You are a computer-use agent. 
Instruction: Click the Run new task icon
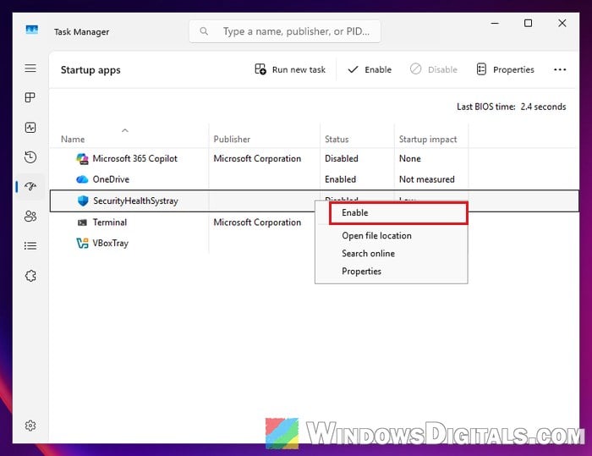click(260, 69)
